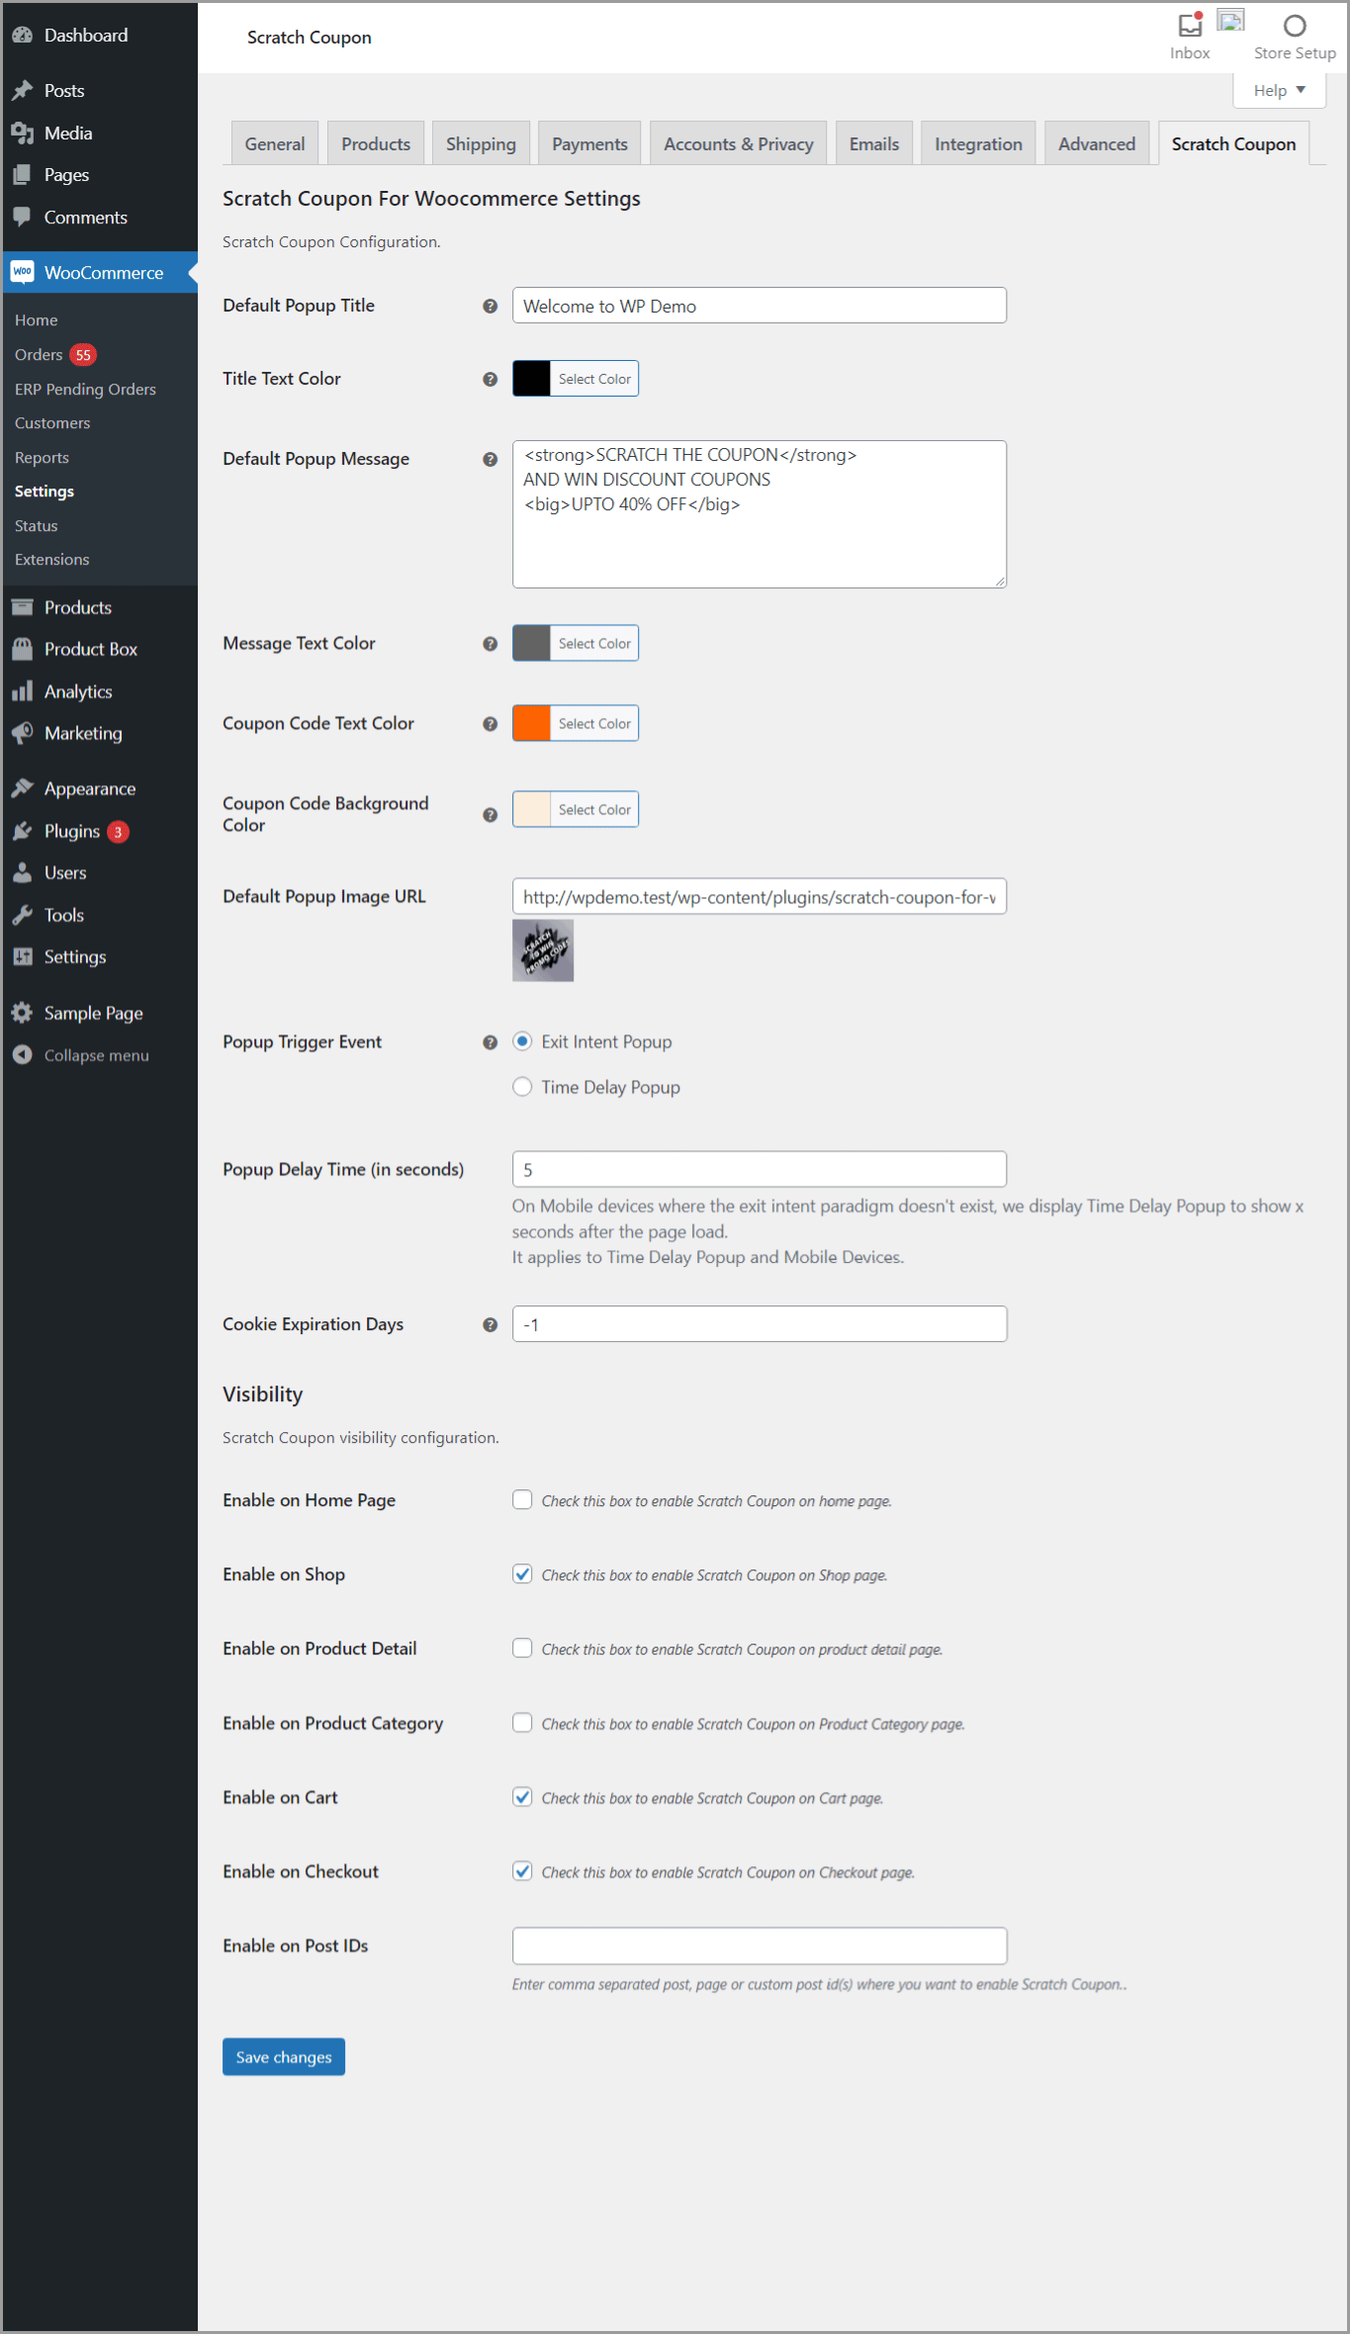Open Extensions submenu link
1350x2334 pixels.
click(51, 560)
